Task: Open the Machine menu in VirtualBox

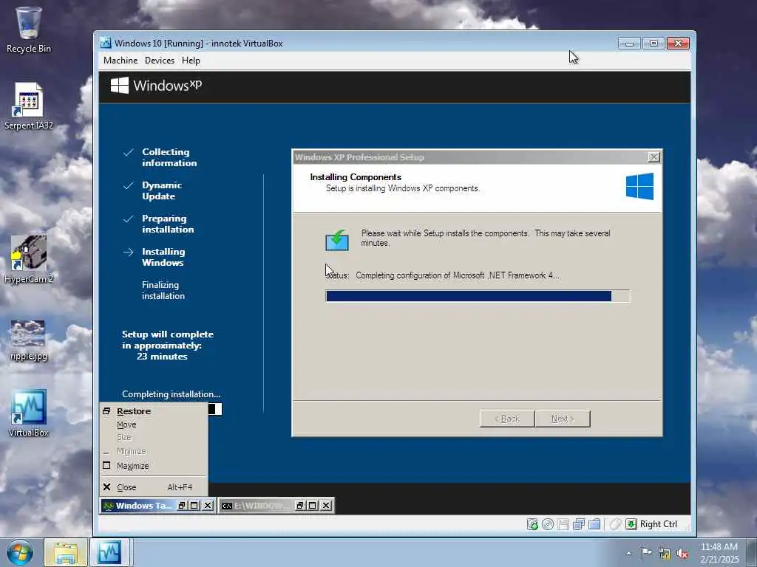Action: click(x=120, y=61)
